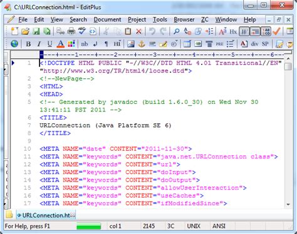Open the browser with the globe icon
This screenshot has height=234, width=297.
pyautogui.click(x=14, y=44)
